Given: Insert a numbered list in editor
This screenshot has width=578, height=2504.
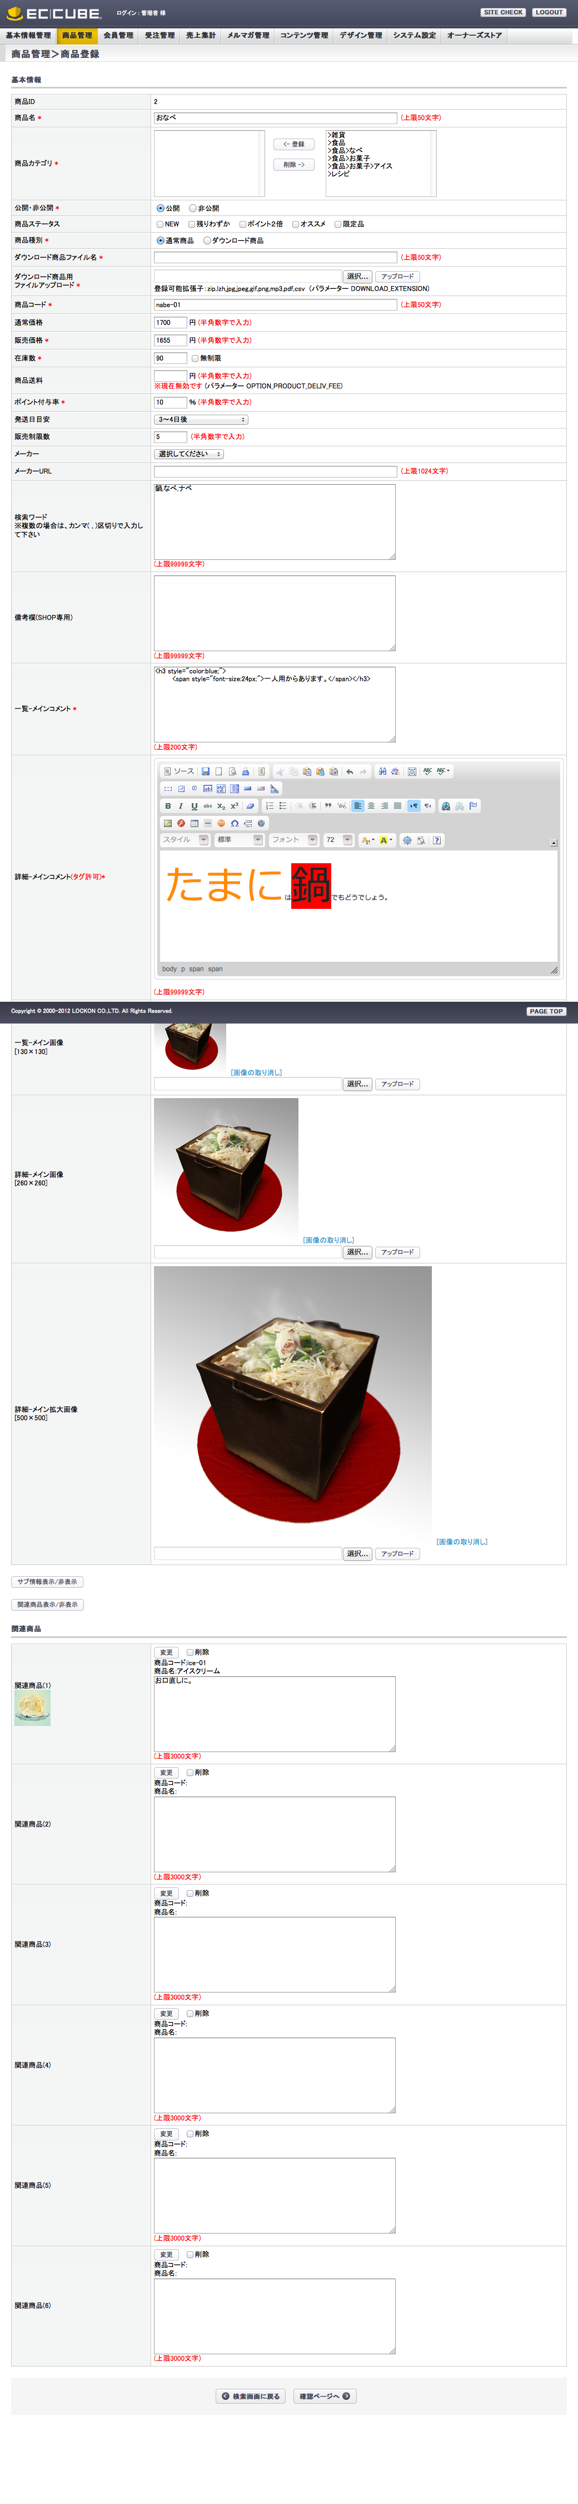Looking at the screenshot, I should click(x=269, y=806).
